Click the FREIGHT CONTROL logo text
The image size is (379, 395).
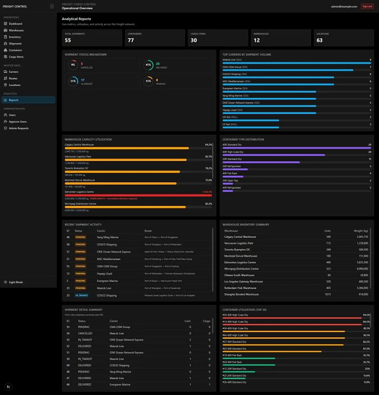(15, 7)
